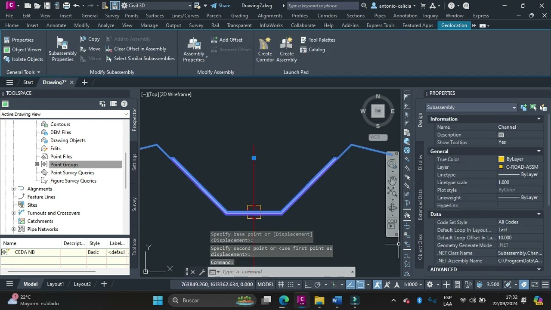Open Active Drawing View dropdown
Screen dimensions: 551x310
(x=65, y=114)
